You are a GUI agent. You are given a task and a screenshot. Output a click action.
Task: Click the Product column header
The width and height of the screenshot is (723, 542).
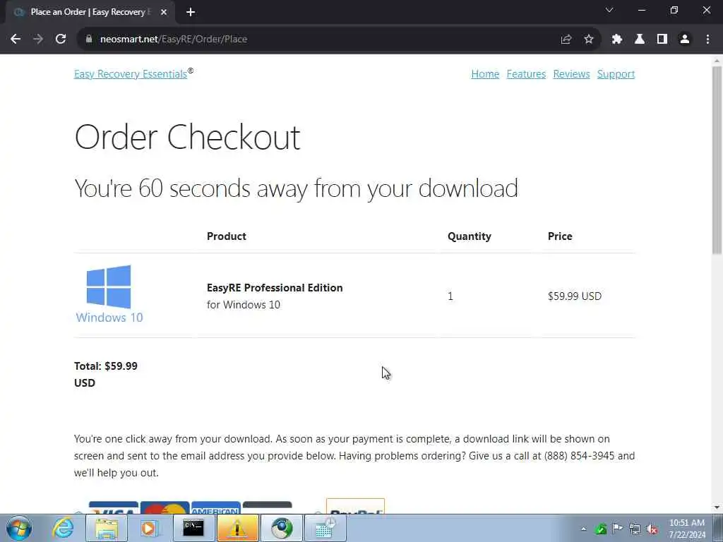[227, 236]
